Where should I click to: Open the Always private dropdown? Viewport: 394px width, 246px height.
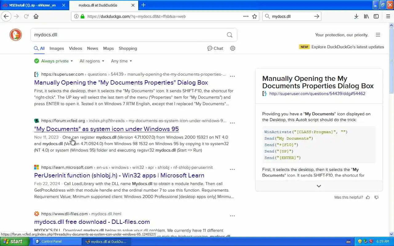(x=54, y=61)
